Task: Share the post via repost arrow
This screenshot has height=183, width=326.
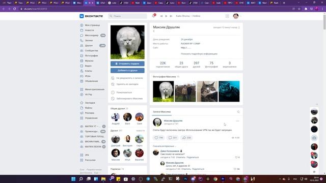Action: 186,138
